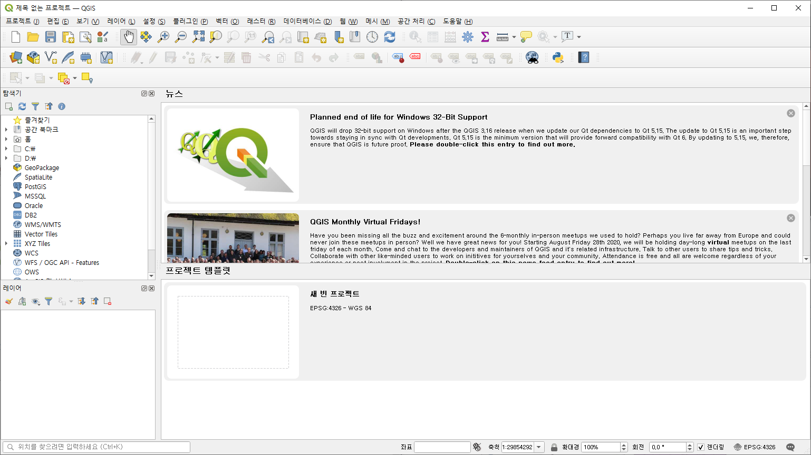811x455 pixels.
Task: Refresh the map canvas with blue arrows icon
Action: tap(390, 37)
